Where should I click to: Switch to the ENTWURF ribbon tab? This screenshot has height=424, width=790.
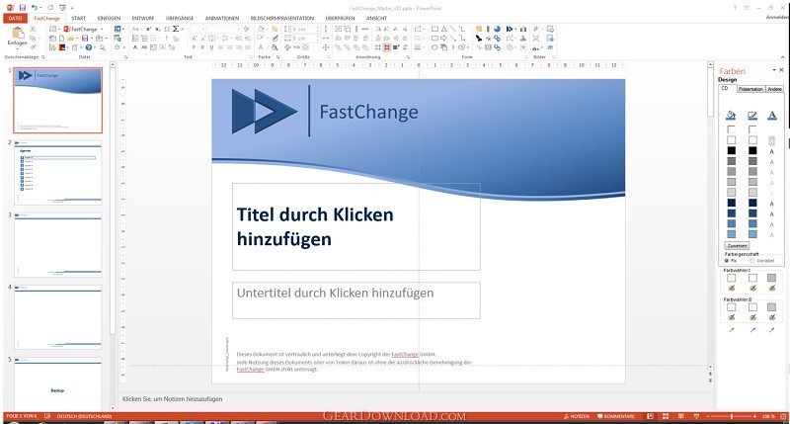coord(143,18)
